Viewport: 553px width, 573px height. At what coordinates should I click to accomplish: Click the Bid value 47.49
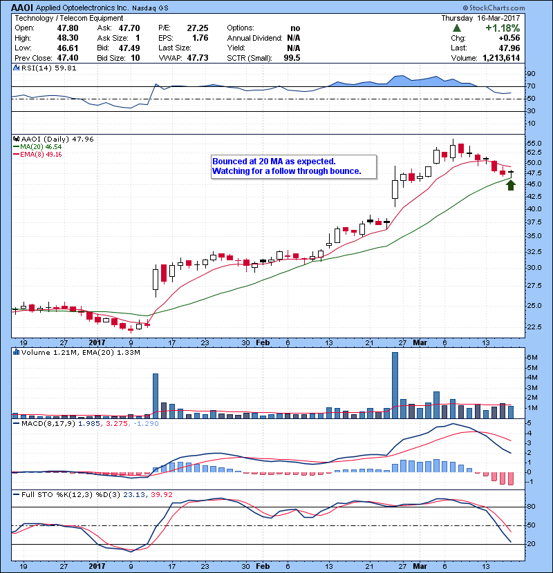(129, 48)
